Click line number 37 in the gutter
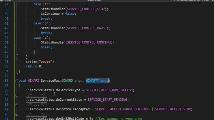This screenshot has width=214, height=120. pyautogui.click(x=6, y=4)
